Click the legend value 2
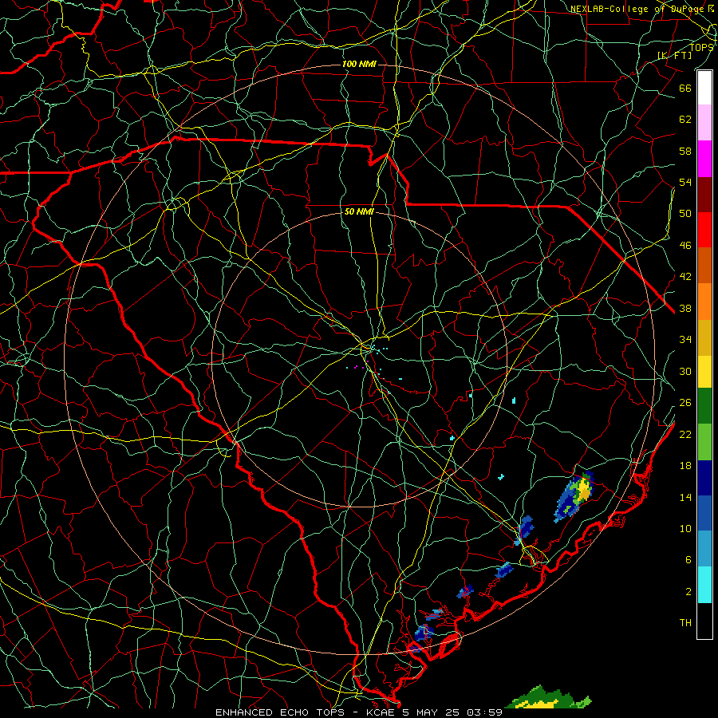The width and height of the screenshot is (718, 718). click(x=688, y=592)
